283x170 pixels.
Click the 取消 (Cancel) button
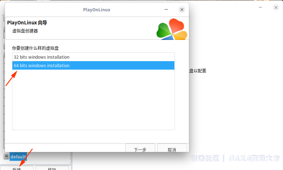pyautogui.click(x=172, y=148)
